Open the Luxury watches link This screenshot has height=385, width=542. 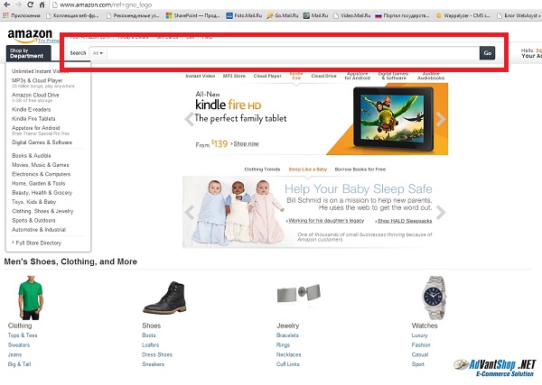pos(420,335)
